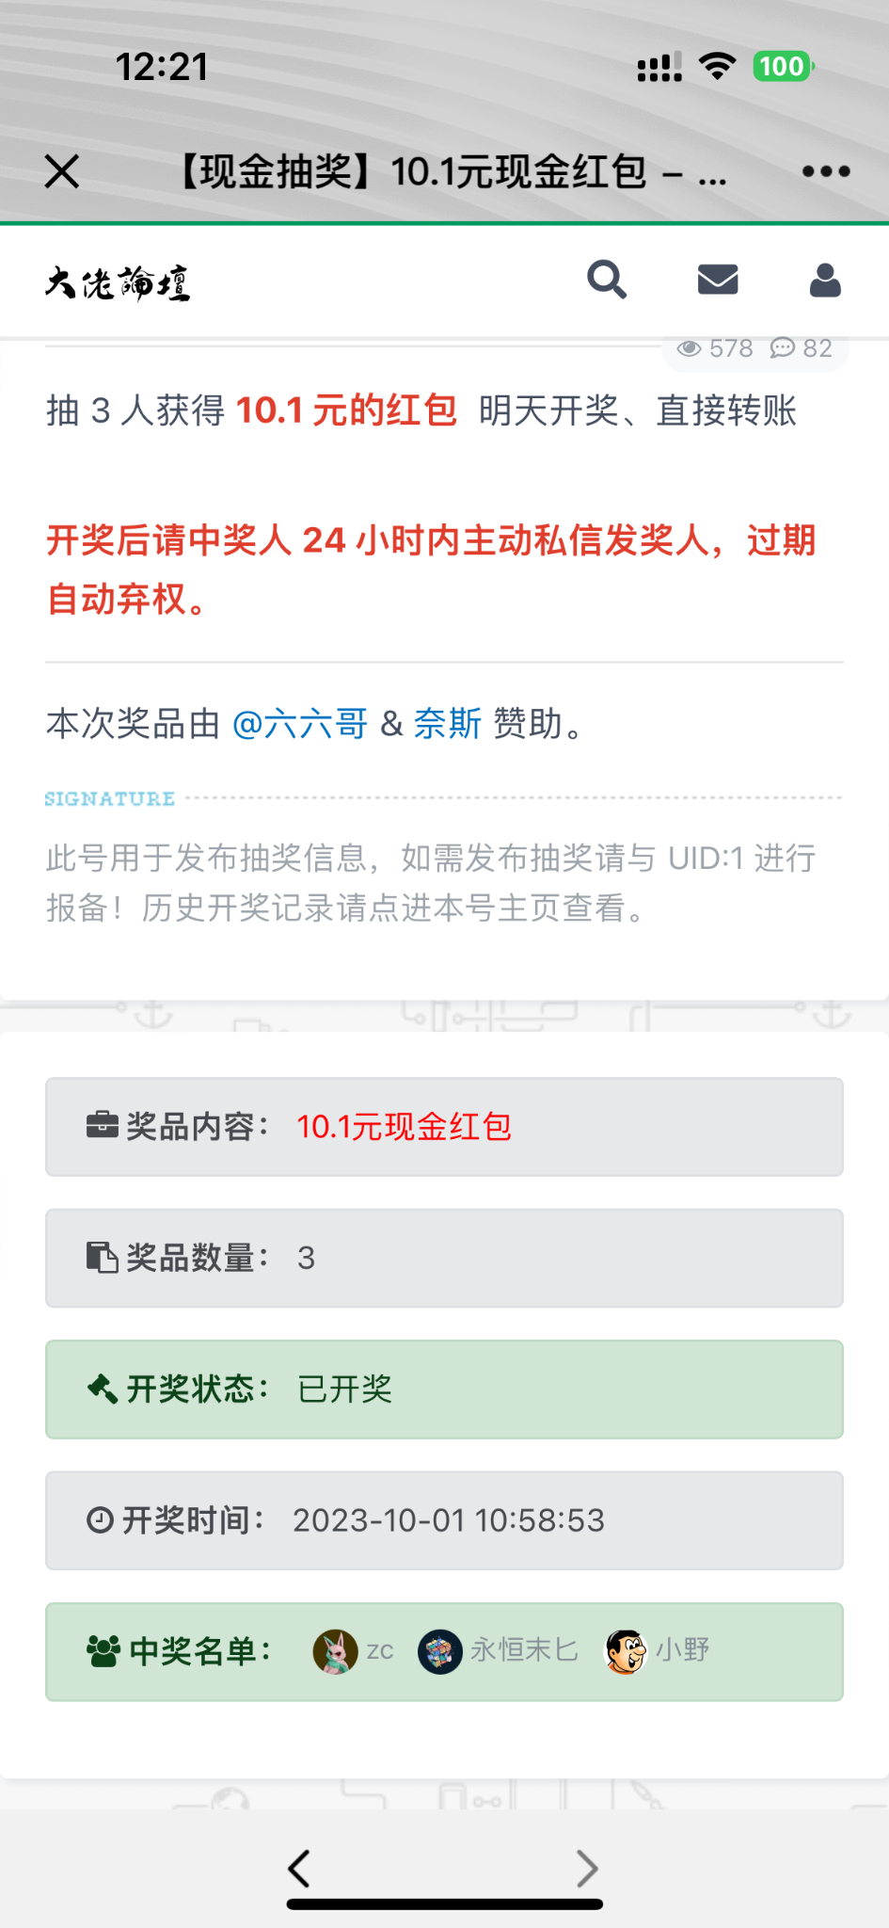Tap the 开奖时间 row
889x1928 pixels.
coord(444,1520)
